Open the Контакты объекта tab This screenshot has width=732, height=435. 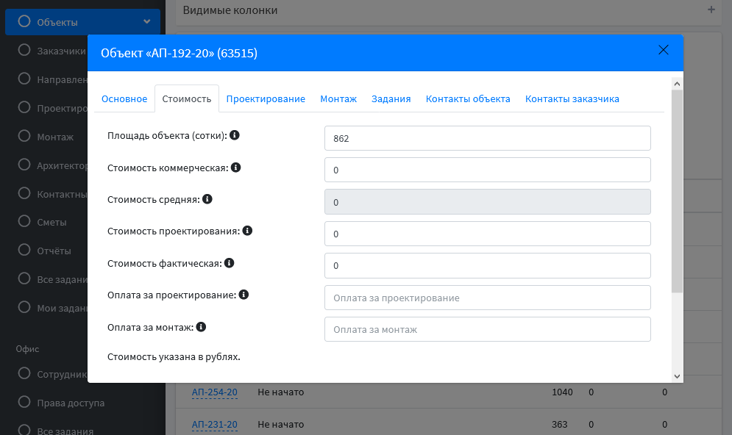[x=468, y=99]
